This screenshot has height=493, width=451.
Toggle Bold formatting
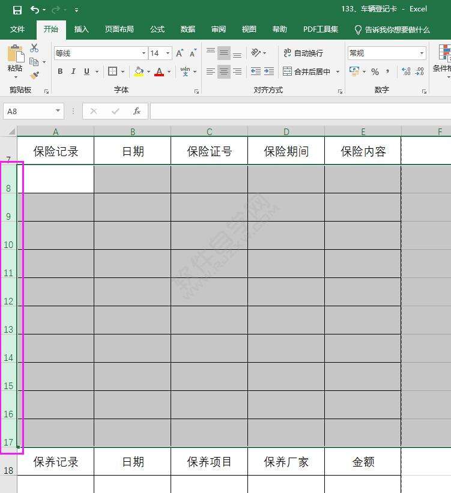(x=60, y=71)
